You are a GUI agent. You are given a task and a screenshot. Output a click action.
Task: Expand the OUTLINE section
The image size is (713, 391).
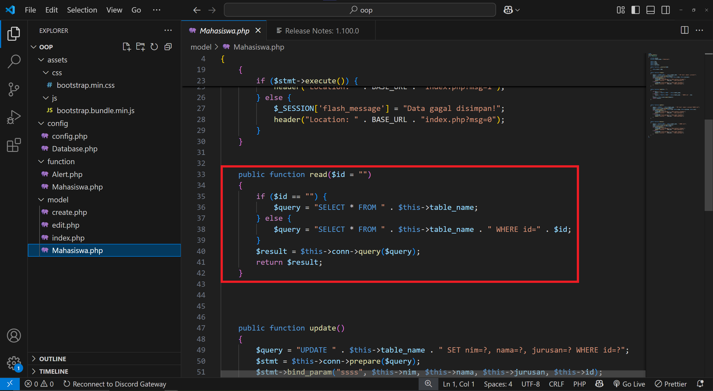(x=53, y=359)
